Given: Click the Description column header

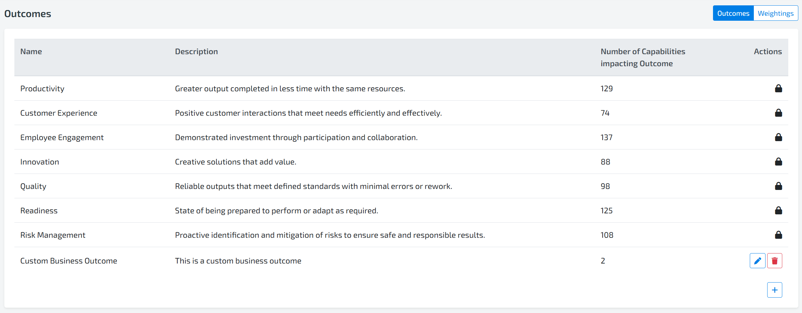Looking at the screenshot, I should [196, 51].
